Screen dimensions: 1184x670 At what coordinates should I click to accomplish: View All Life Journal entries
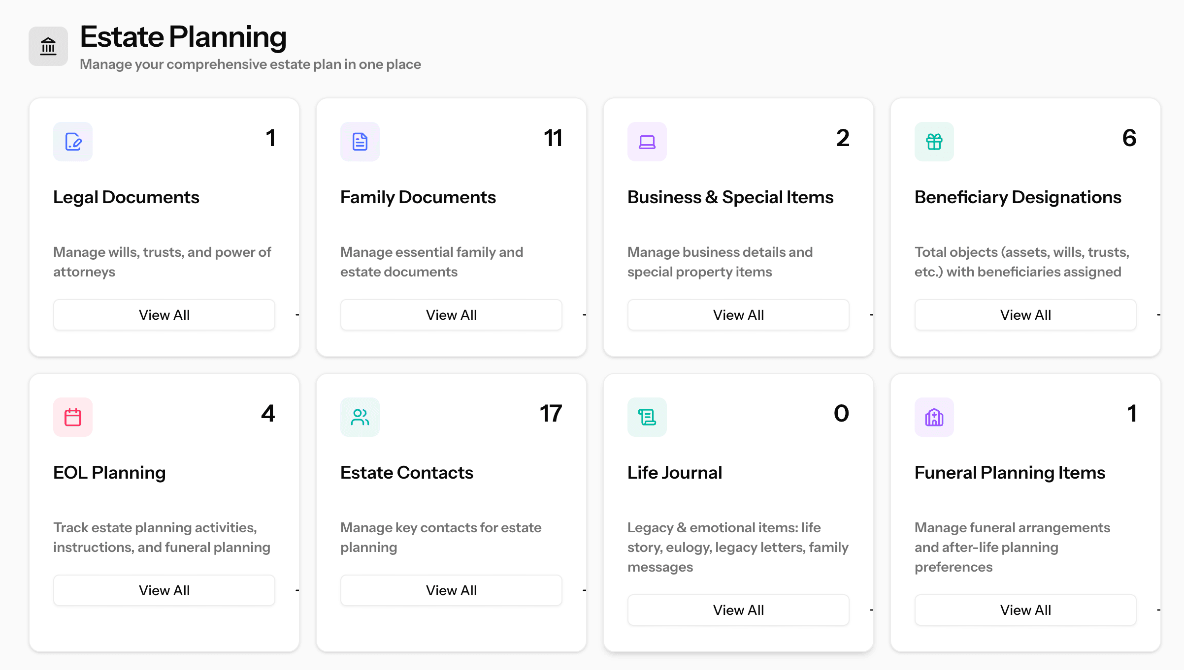[x=738, y=610]
